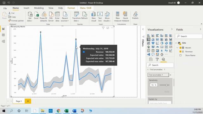Remove Find anomalies 1 with X
The width and height of the screenshot is (203, 114).
coord(171,75)
